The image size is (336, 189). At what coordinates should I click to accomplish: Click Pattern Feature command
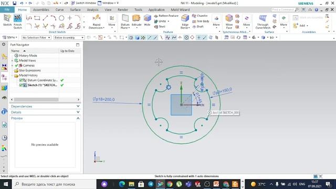166,16
